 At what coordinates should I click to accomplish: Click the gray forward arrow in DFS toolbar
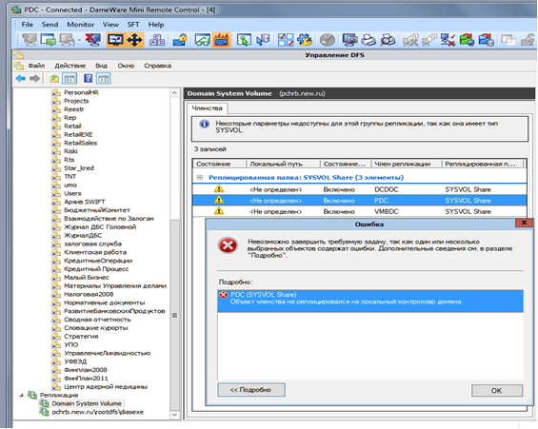tap(34, 78)
